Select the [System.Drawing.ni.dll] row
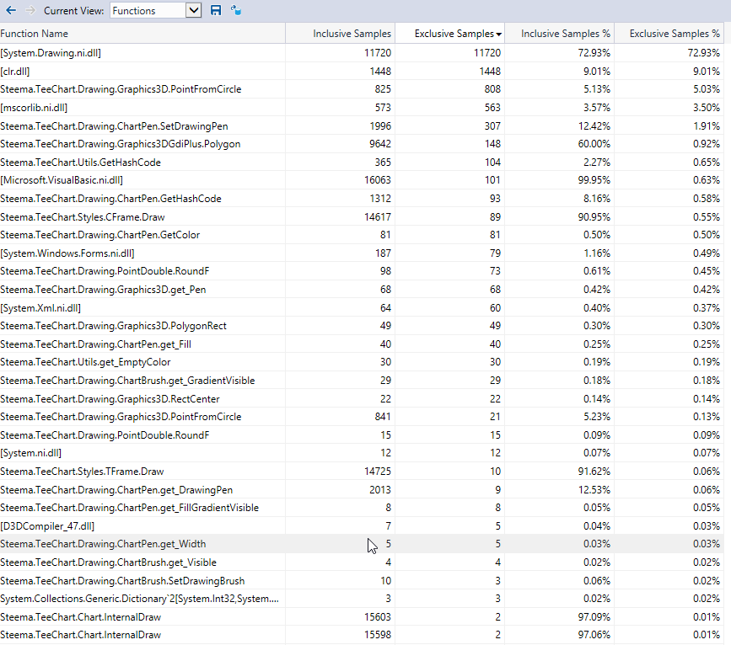Image resolution: width=731 pixels, height=645 pixels. [x=362, y=53]
